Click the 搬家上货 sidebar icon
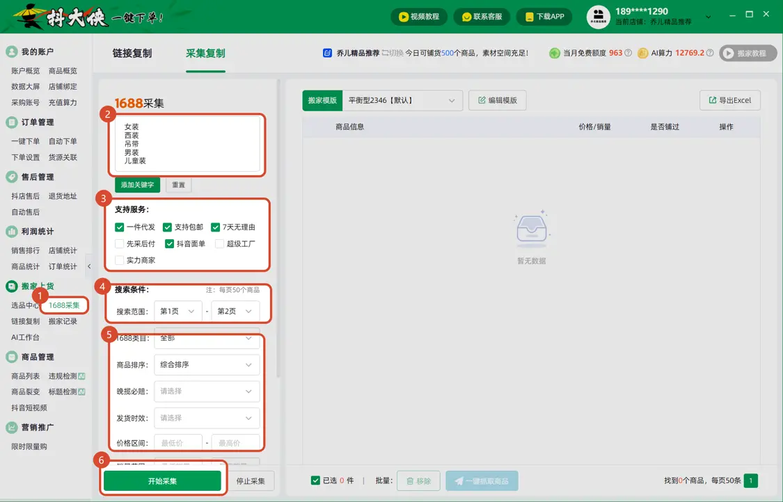Image resolution: width=783 pixels, height=502 pixels. pos(12,286)
